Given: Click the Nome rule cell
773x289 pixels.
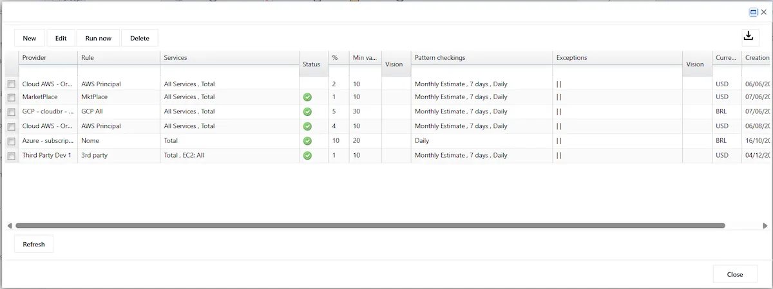Looking at the screenshot, I should point(119,141).
